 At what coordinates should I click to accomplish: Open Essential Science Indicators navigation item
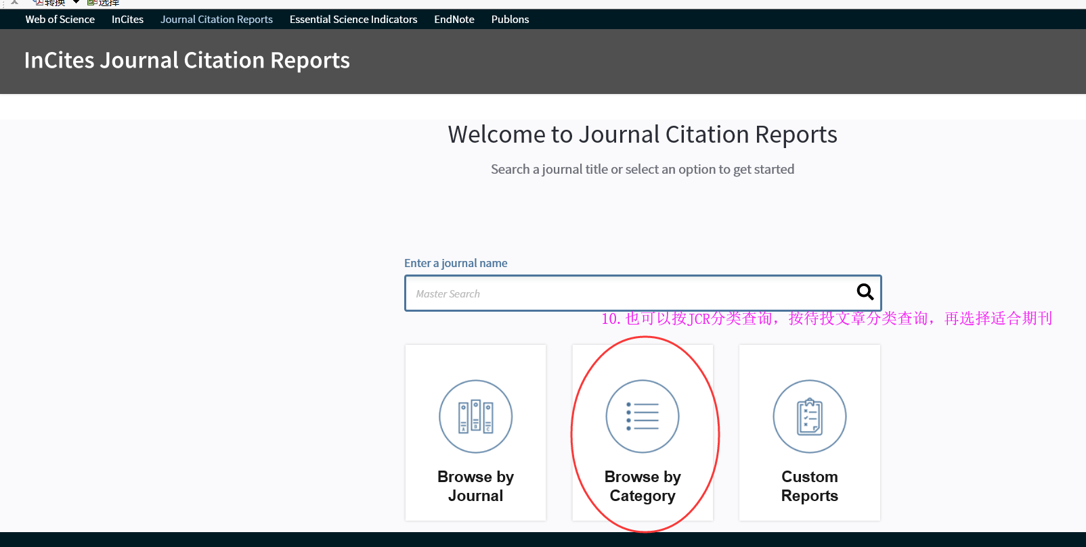click(353, 20)
